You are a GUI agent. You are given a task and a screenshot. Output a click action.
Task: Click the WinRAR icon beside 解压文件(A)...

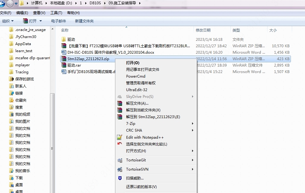click(120, 103)
